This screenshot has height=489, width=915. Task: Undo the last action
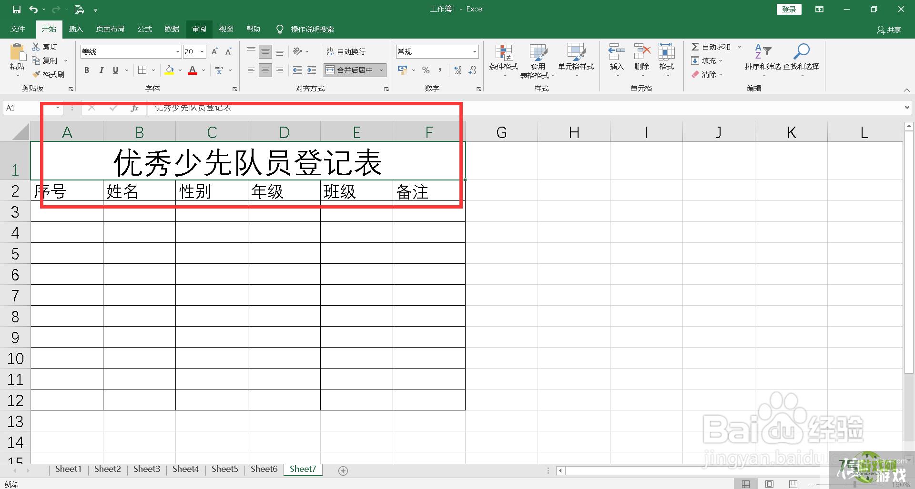pyautogui.click(x=33, y=9)
